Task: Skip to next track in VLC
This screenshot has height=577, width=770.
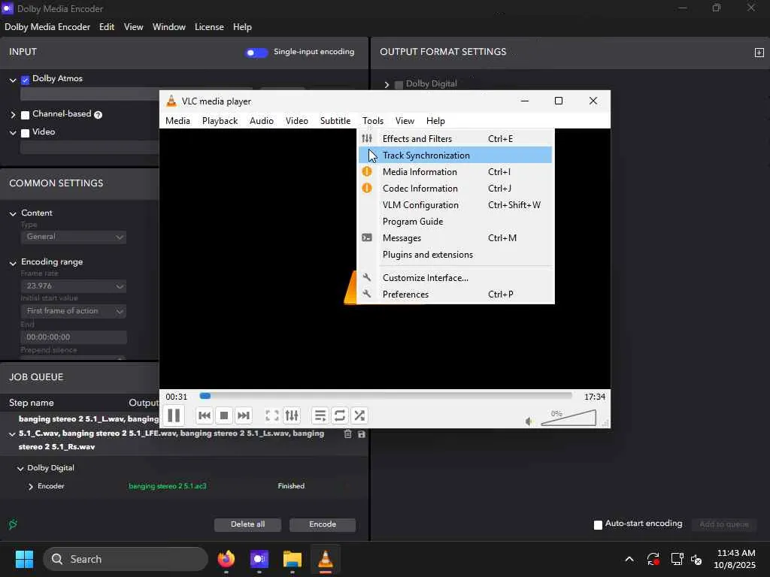Action: tap(243, 415)
